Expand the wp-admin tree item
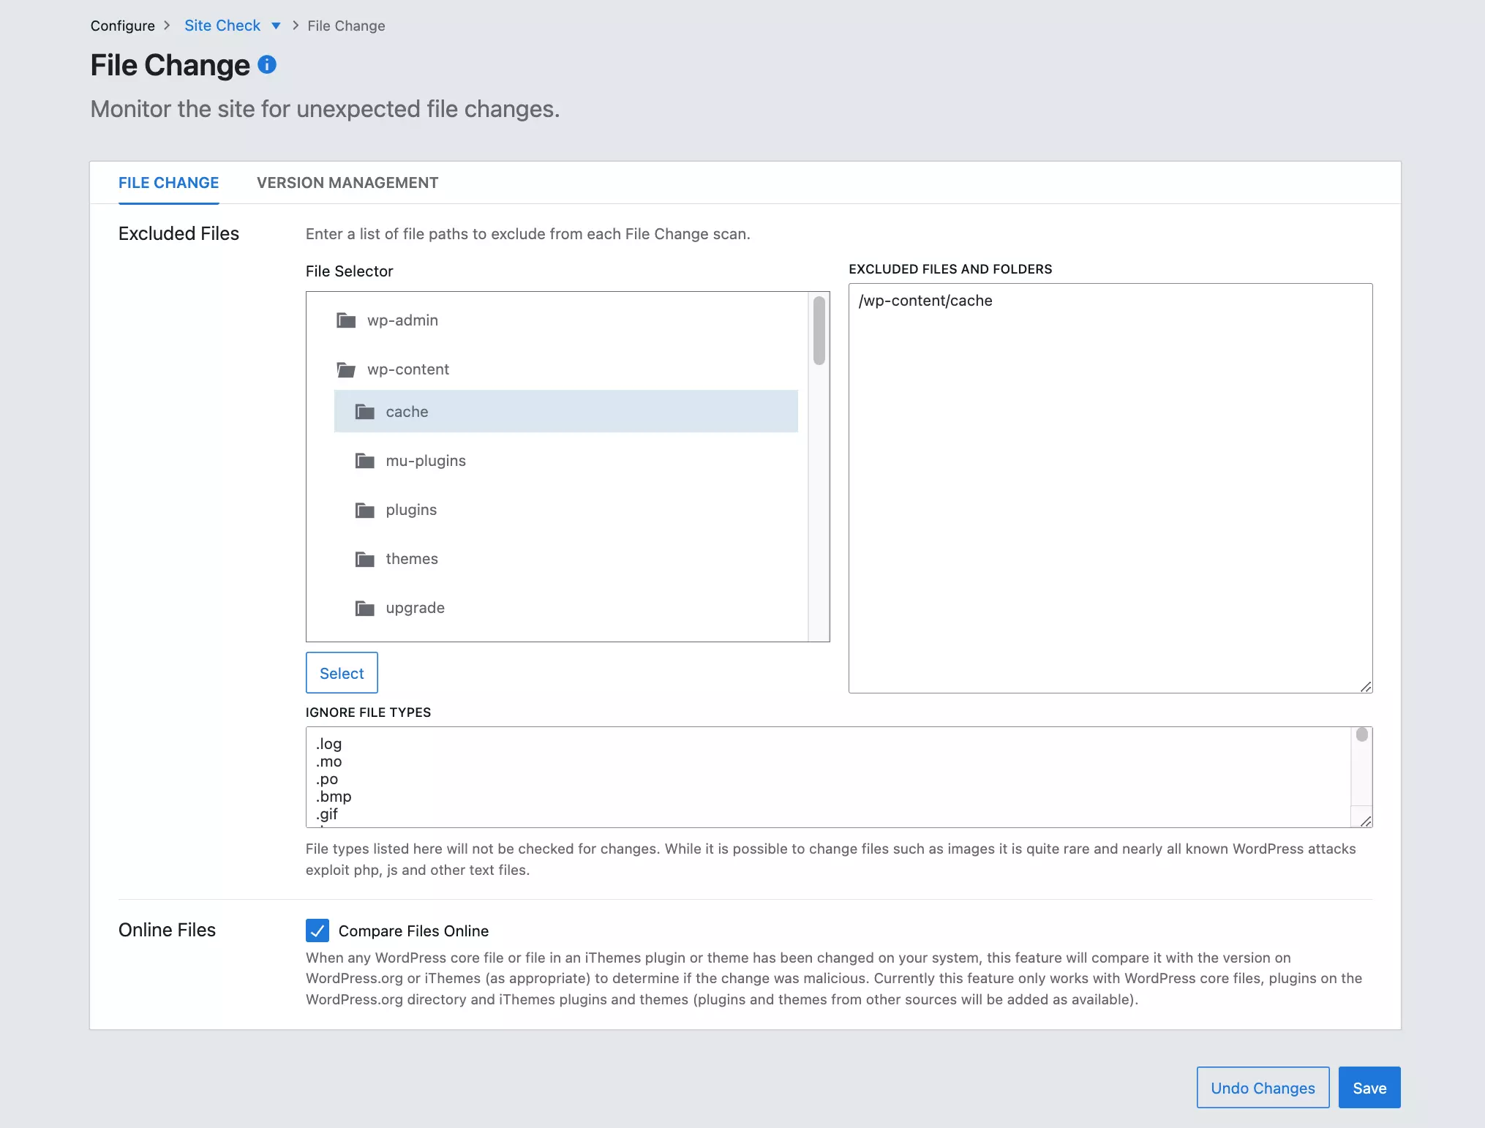 tap(402, 320)
